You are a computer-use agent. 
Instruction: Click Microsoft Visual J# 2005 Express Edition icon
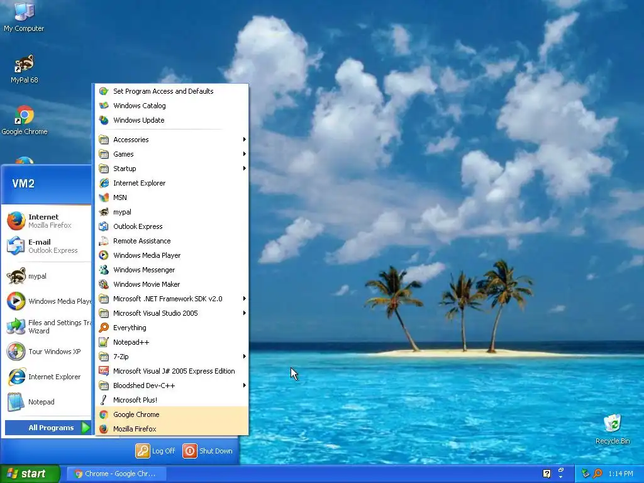pyautogui.click(x=104, y=371)
